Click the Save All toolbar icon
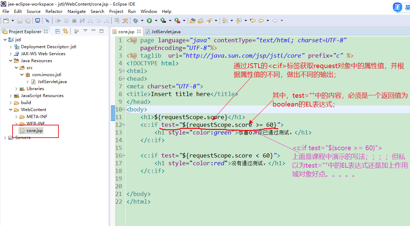This screenshot has width=410, height=226. click(x=27, y=20)
